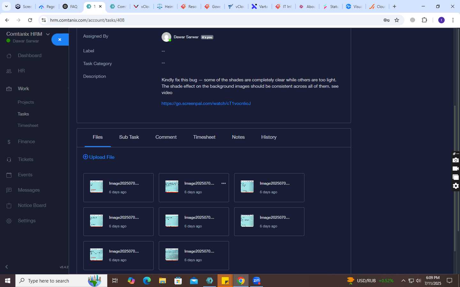Open a new browser tab with the plus button

tap(395, 6)
